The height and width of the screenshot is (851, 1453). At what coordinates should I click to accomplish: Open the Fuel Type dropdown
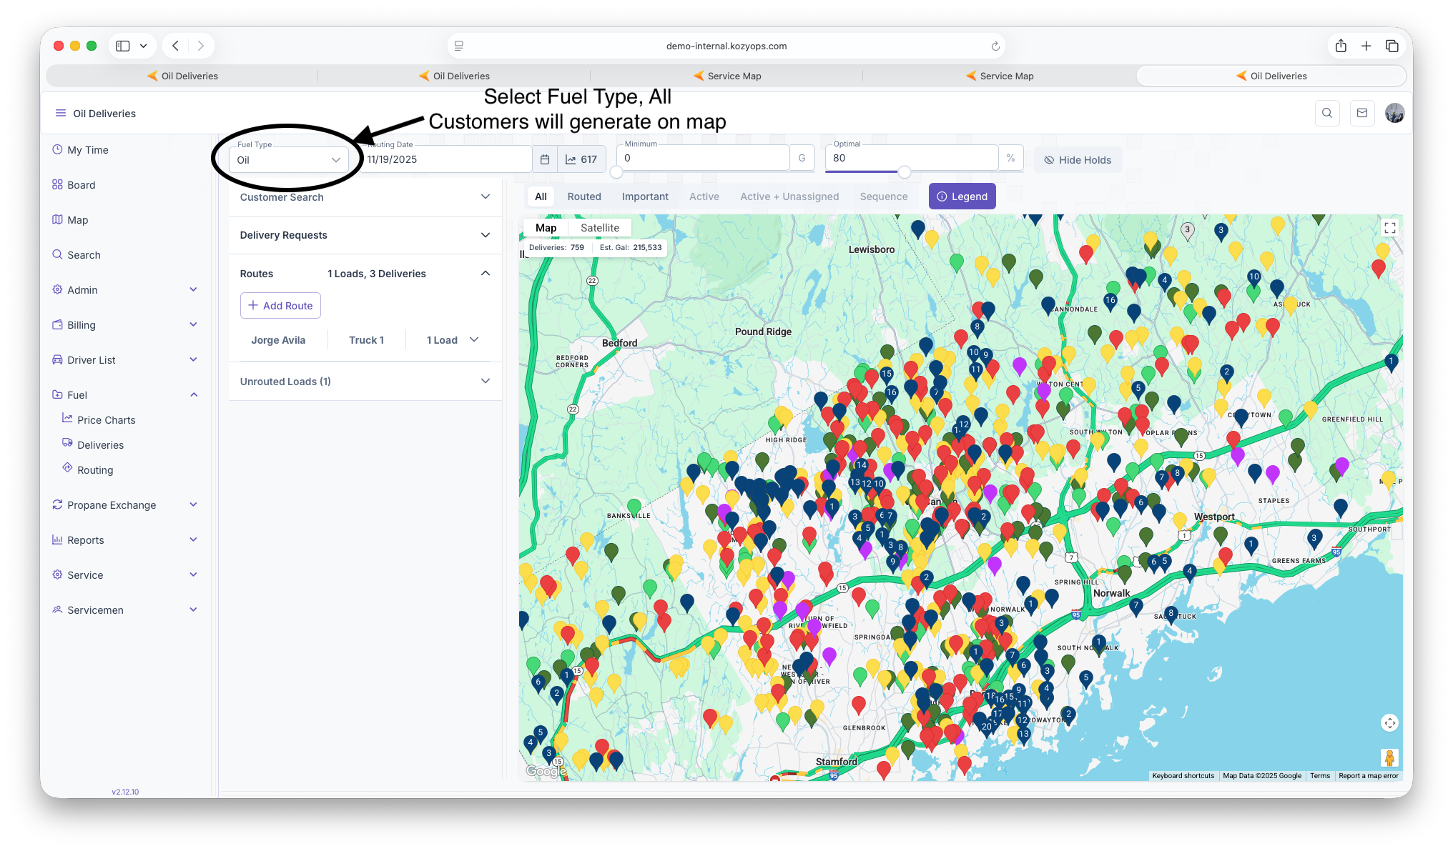pos(289,160)
